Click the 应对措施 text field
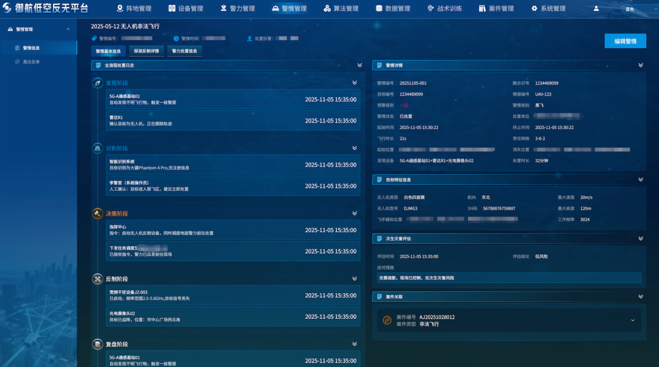 tap(509, 278)
